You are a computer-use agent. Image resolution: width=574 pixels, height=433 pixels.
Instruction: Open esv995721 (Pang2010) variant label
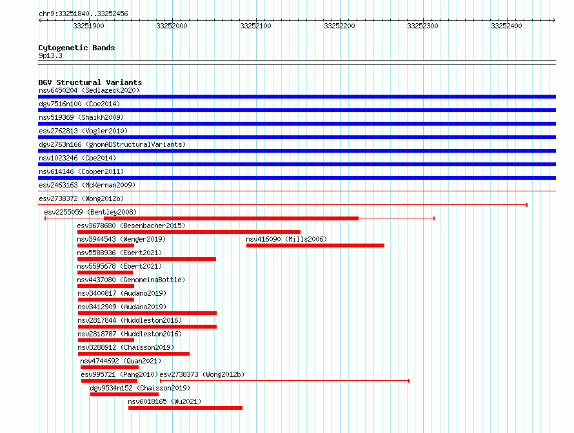[x=119, y=374]
